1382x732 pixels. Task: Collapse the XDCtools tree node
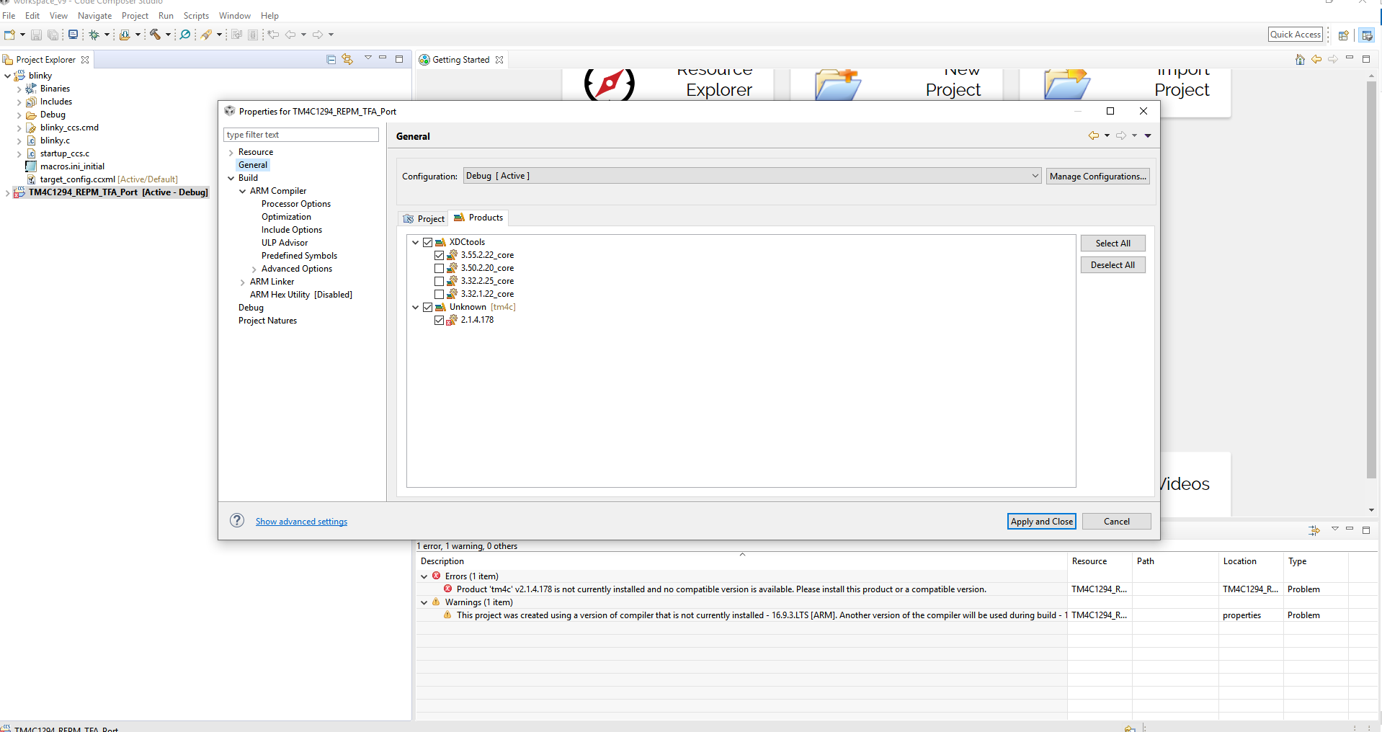pos(416,243)
